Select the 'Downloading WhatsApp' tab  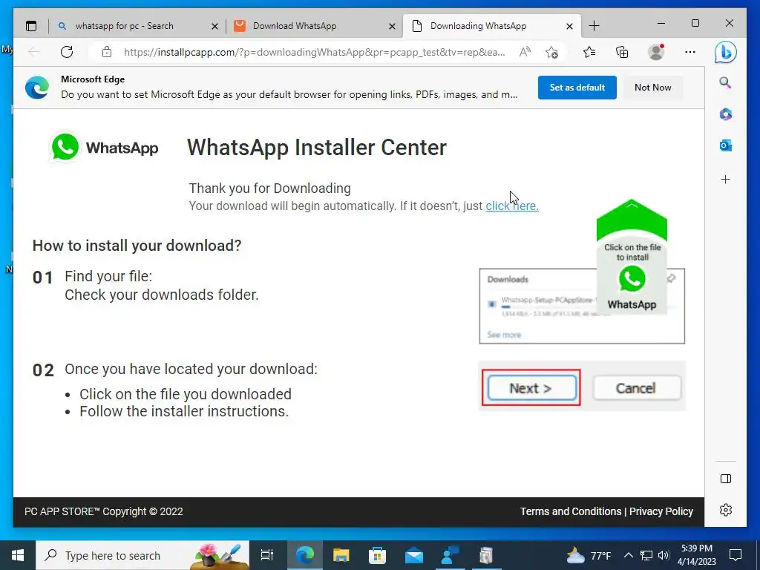pyautogui.click(x=492, y=26)
